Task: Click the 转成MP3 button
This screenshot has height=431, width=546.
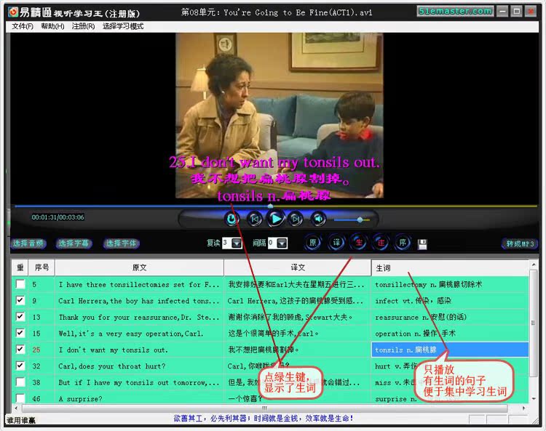Action: (520, 243)
